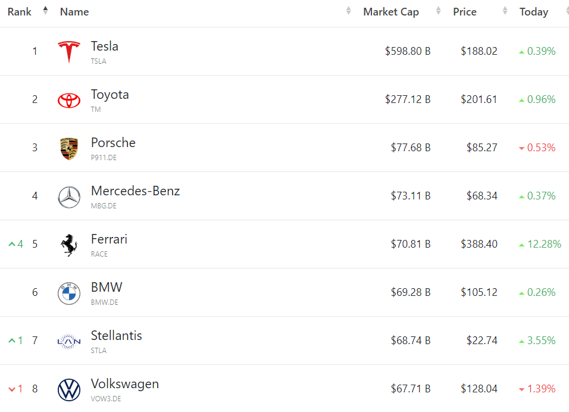Sort the table by Rank column
The width and height of the screenshot is (569, 412).
(x=20, y=12)
